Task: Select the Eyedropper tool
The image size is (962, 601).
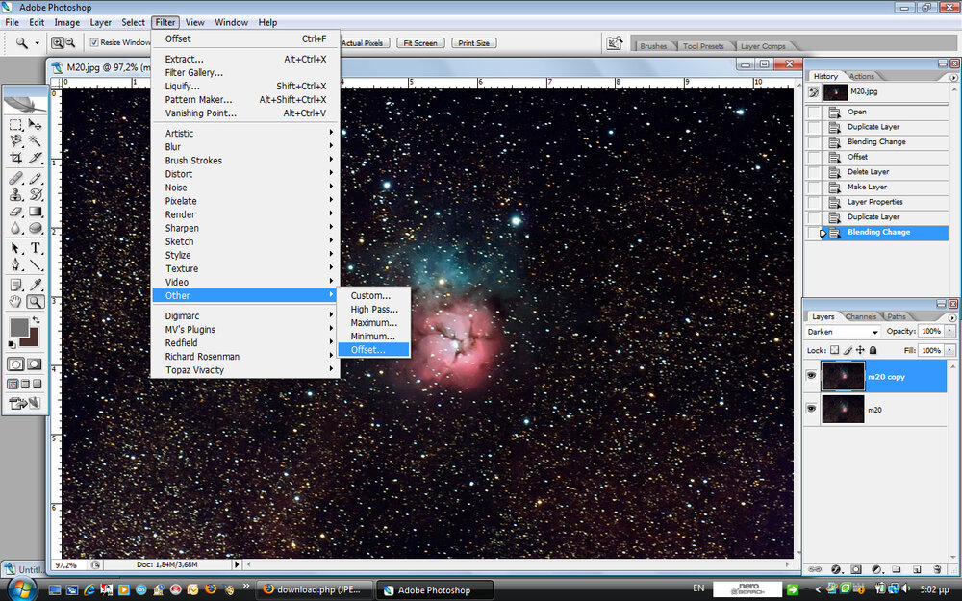Action: (36, 285)
